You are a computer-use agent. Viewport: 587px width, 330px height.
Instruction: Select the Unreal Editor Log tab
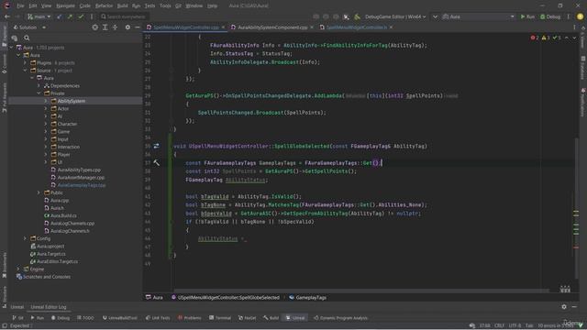[49, 307]
